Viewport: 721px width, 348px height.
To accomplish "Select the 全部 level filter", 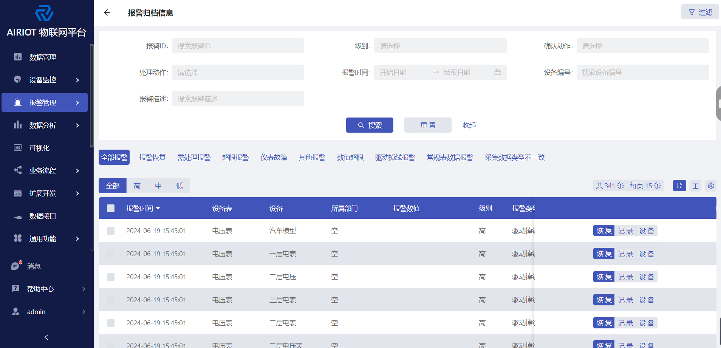I will point(113,186).
